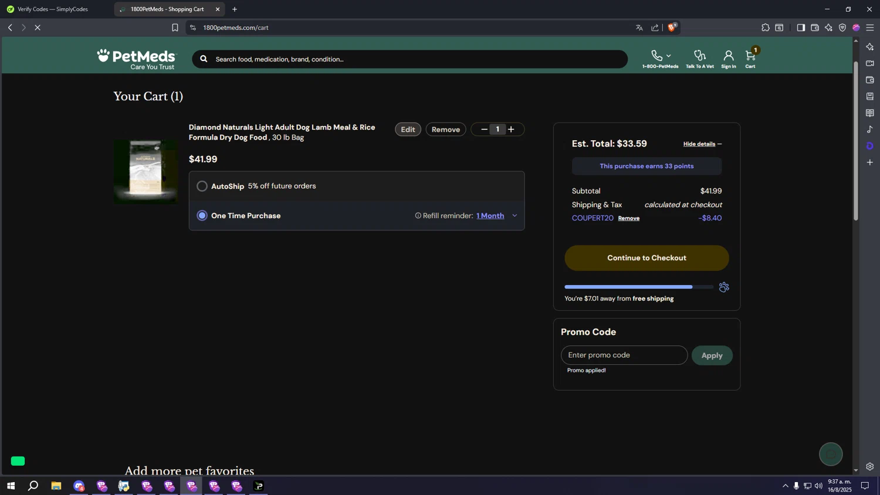Expand the phone number dropdown chevron

pos(668,56)
